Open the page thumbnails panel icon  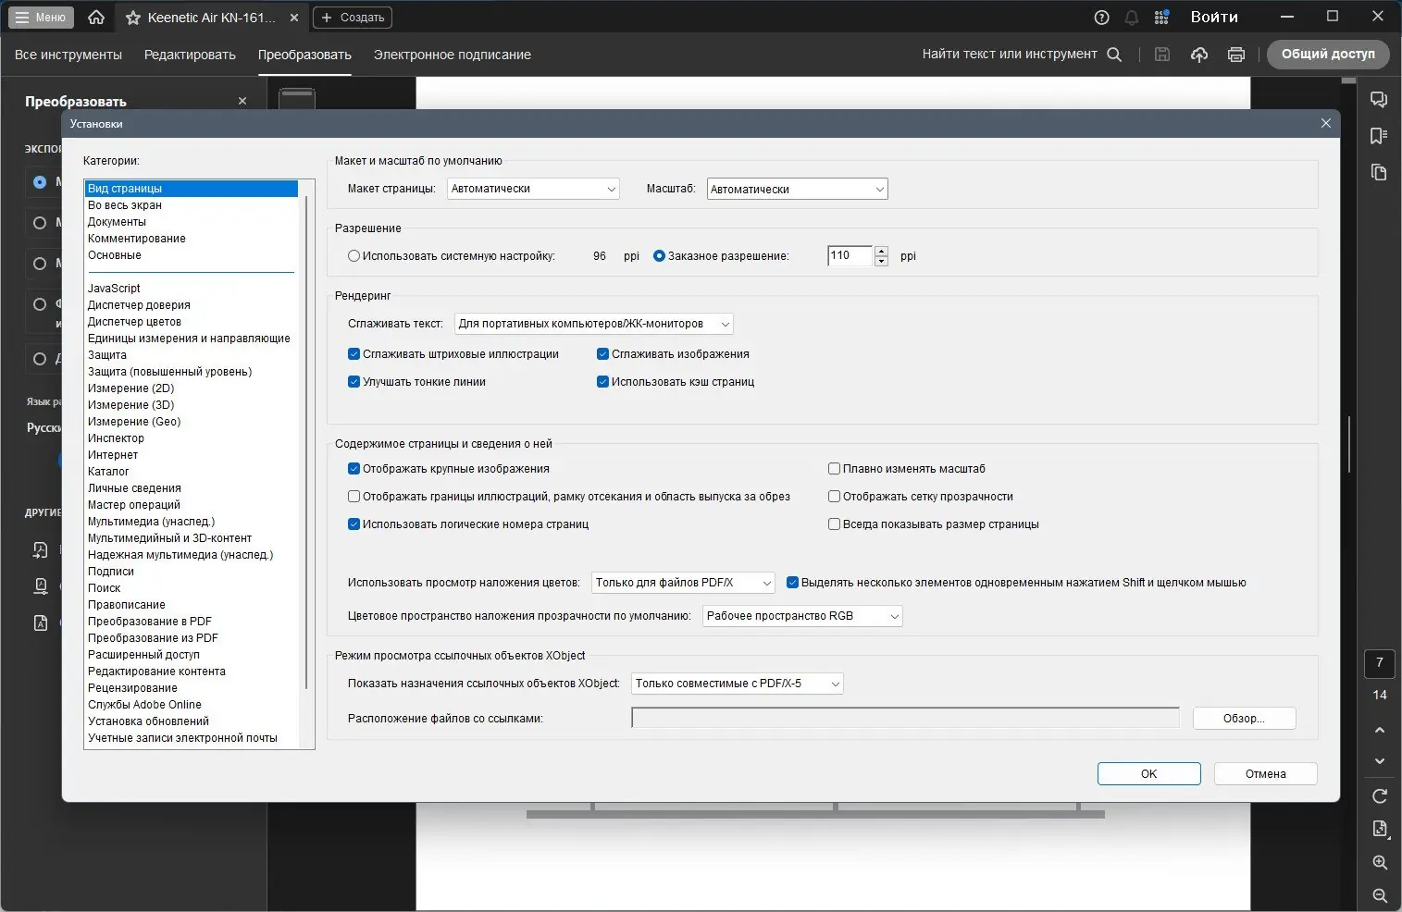(x=1378, y=172)
